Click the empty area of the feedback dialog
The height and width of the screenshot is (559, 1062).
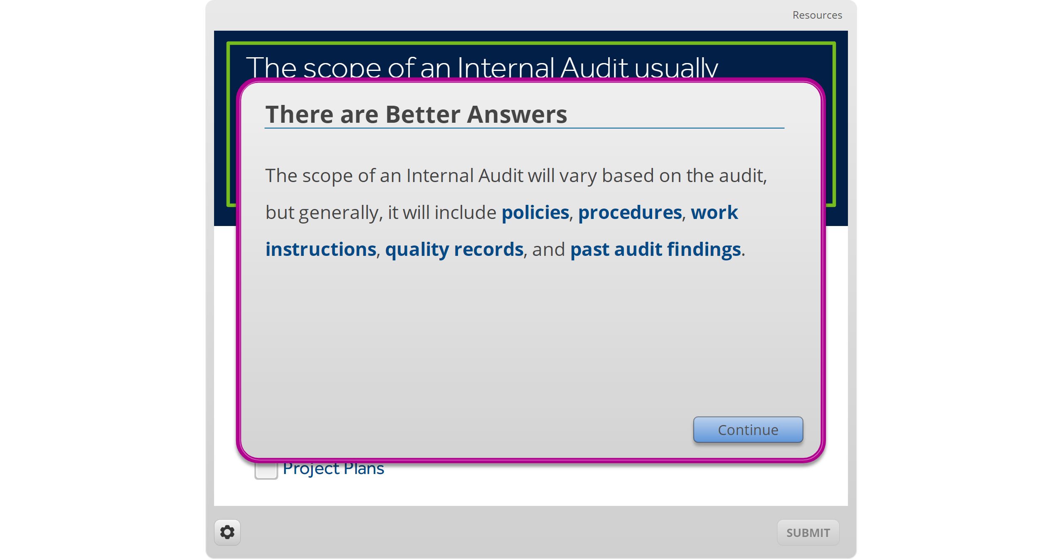(498, 340)
